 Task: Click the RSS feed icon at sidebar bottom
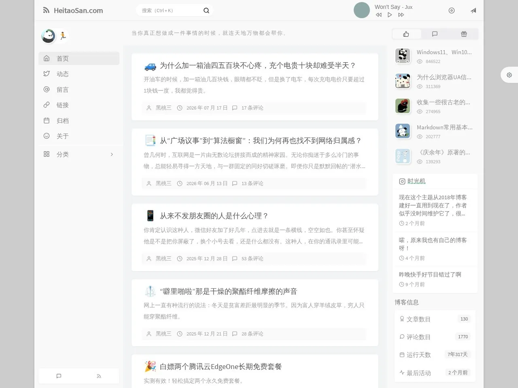tap(99, 376)
